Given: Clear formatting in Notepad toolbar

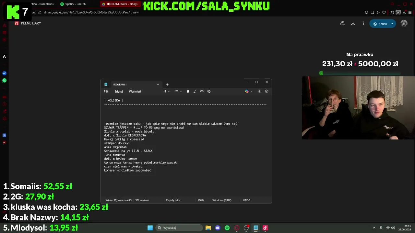Looking at the screenshot, I should pyautogui.click(x=209, y=91).
